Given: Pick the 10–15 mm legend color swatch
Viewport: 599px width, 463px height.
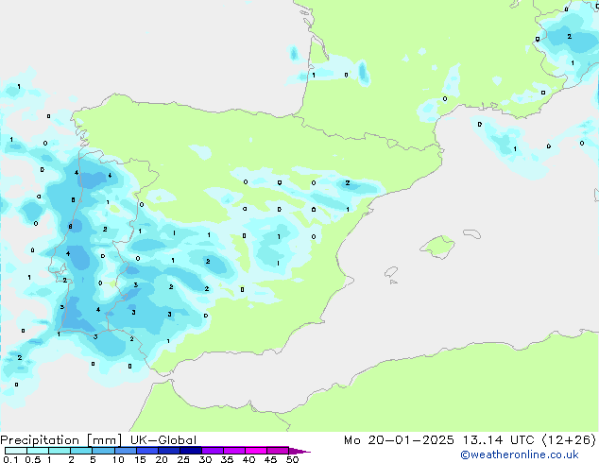Looking at the screenshot, I should point(125,451).
